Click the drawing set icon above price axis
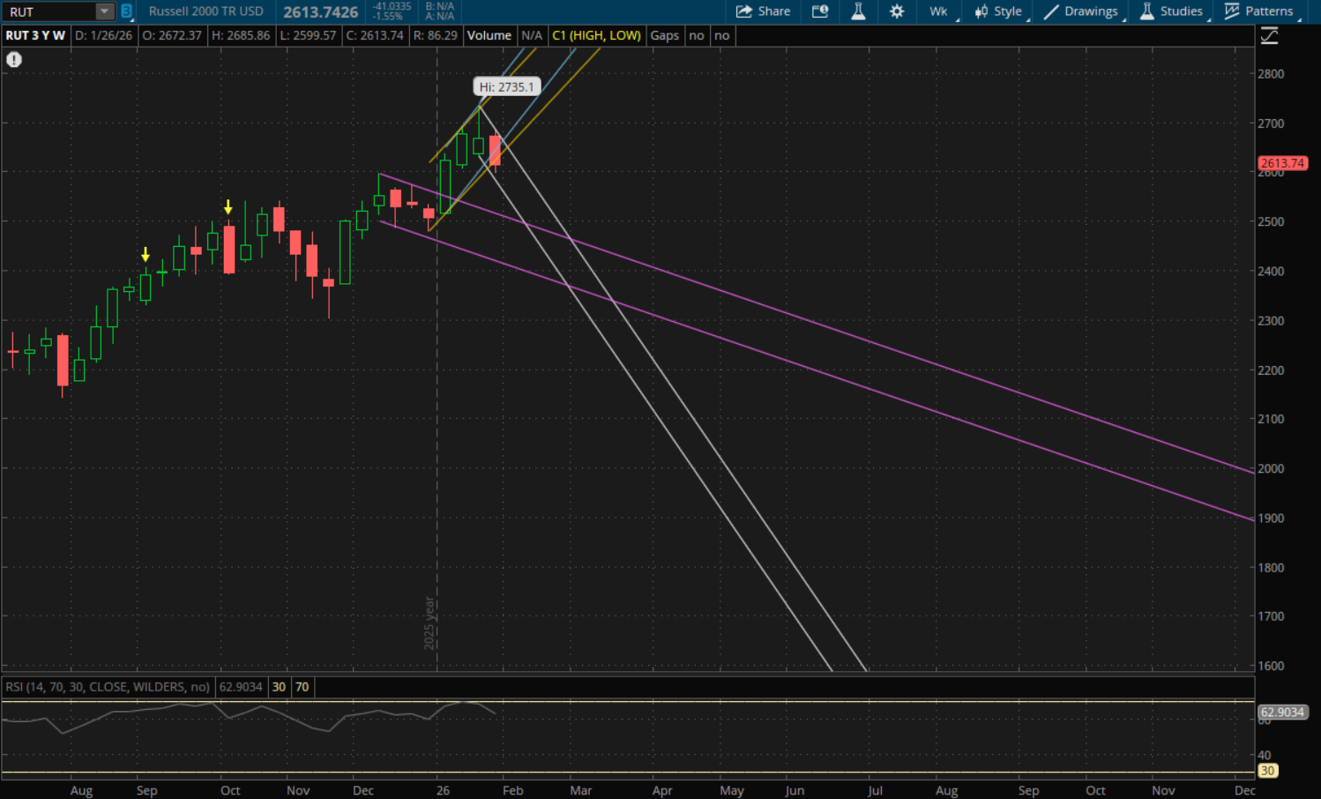Viewport: 1321px width, 799px height. 1269,36
